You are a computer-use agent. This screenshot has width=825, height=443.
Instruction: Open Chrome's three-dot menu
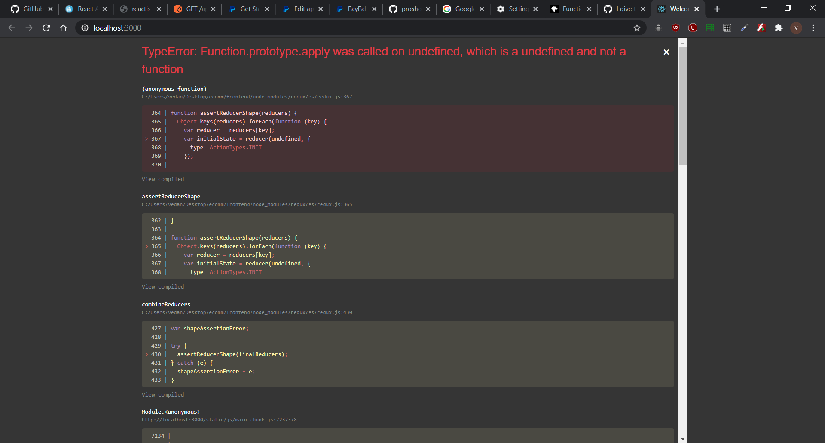tap(813, 28)
